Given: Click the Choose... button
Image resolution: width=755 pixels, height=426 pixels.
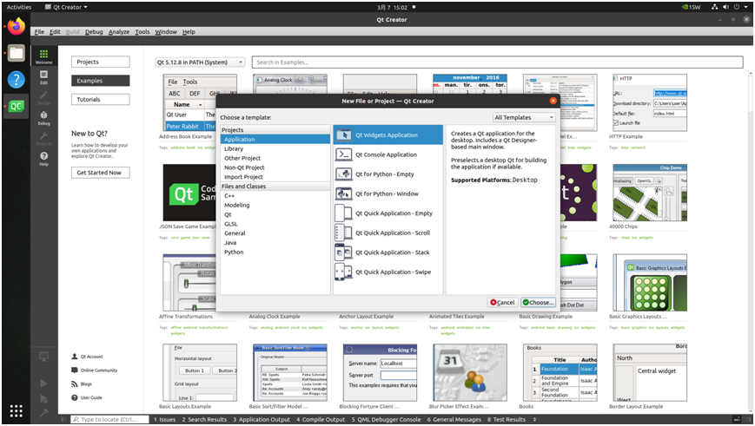Looking at the screenshot, I should [x=538, y=303].
